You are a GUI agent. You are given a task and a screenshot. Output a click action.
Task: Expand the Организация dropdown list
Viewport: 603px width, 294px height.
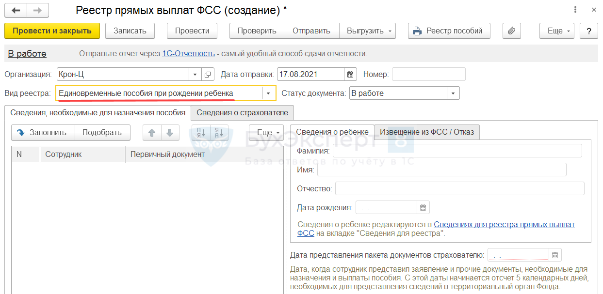click(x=195, y=75)
